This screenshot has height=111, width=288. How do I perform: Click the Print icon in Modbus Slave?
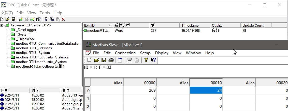pyautogui.click(x=111, y=60)
